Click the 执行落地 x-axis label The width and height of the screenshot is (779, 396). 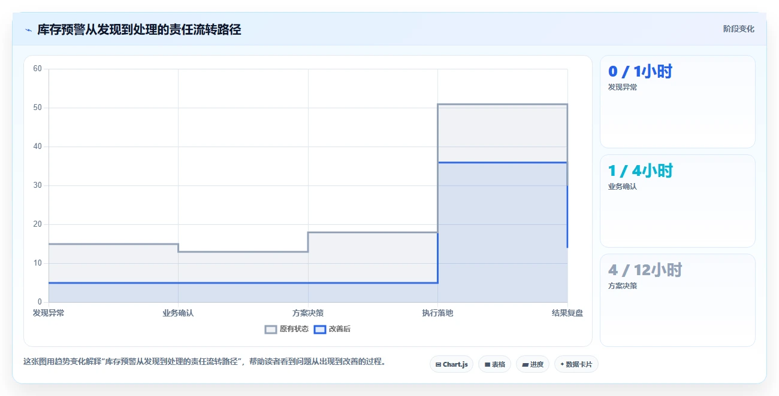pos(437,313)
